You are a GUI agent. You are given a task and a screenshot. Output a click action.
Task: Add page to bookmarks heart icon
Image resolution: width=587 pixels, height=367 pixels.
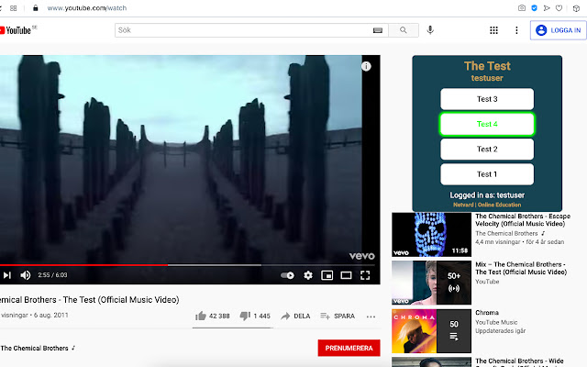559,8
